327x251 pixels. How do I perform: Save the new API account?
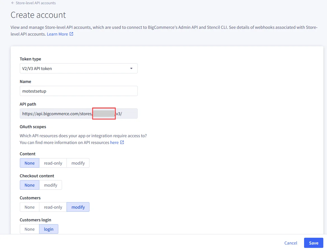(x=313, y=243)
